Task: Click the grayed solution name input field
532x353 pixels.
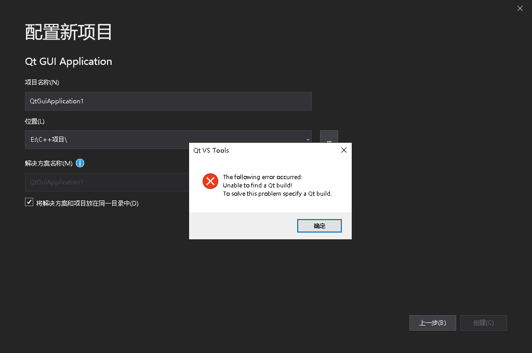Action: coord(104,182)
